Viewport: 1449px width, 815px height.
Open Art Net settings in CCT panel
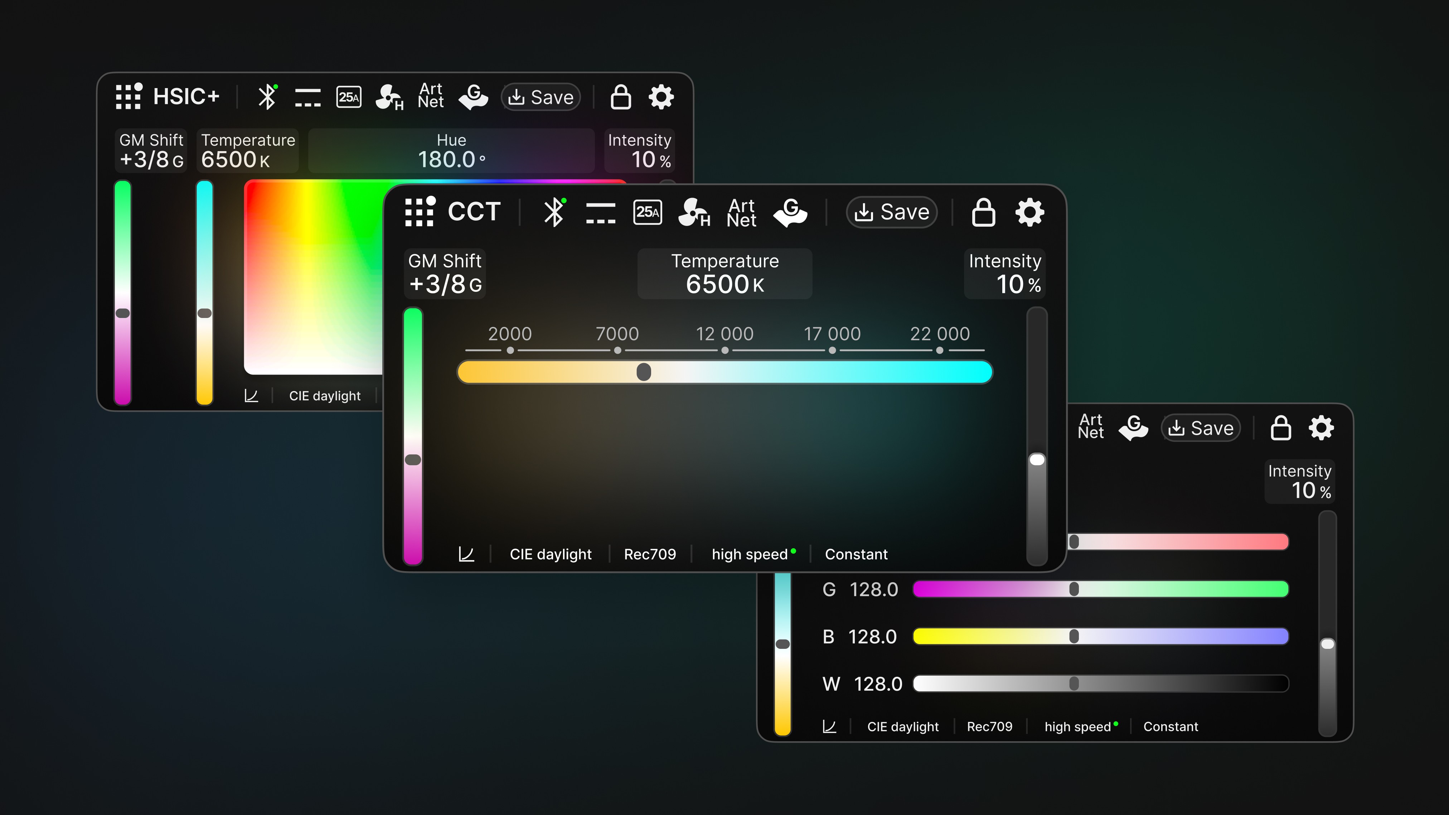click(x=741, y=213)
